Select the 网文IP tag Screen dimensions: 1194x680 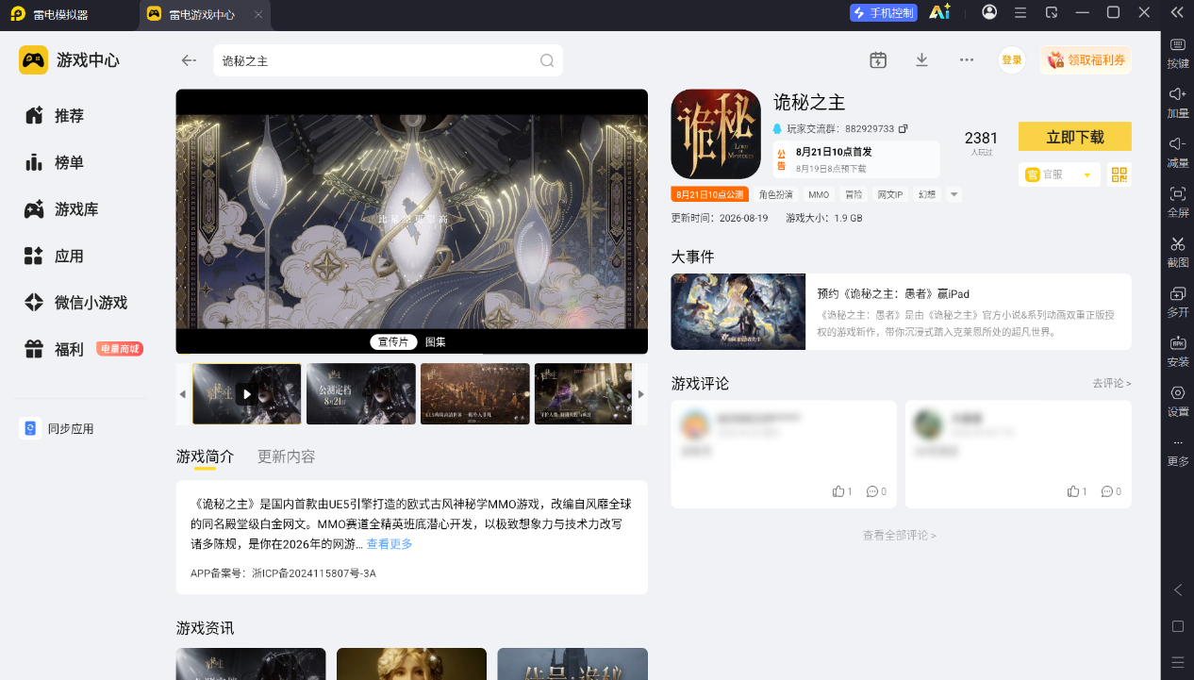pyautogui.click(x=890, y=194)
